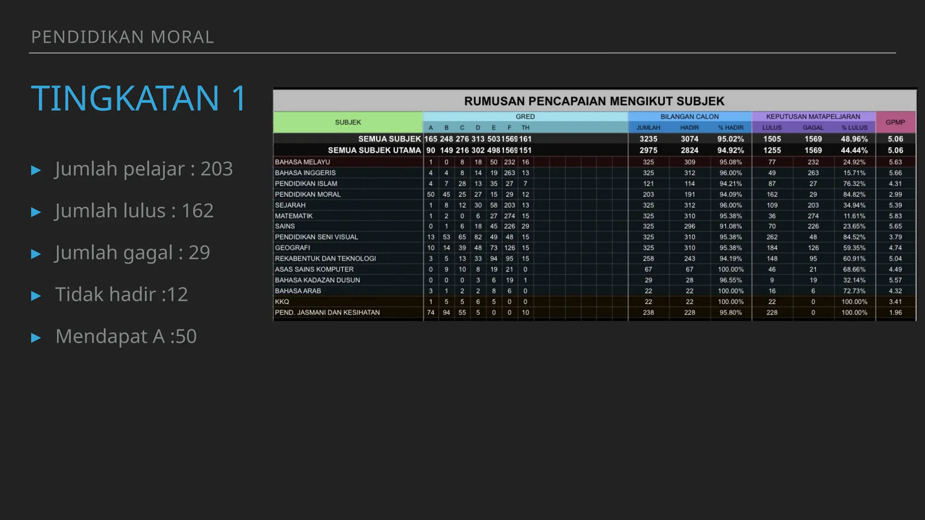Click the SEMUA SUBJEK summary row
The image size is (925, 520).
click(389, 139)
